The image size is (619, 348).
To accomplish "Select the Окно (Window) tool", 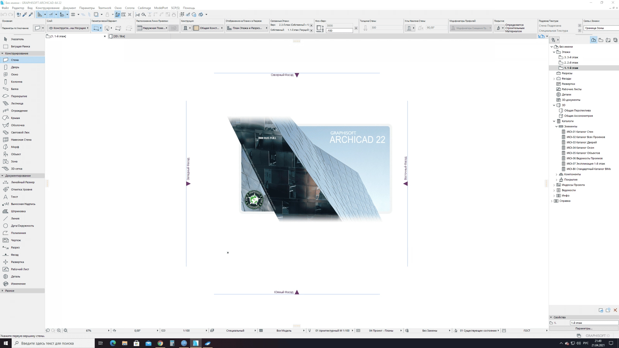I will point(22,74).
